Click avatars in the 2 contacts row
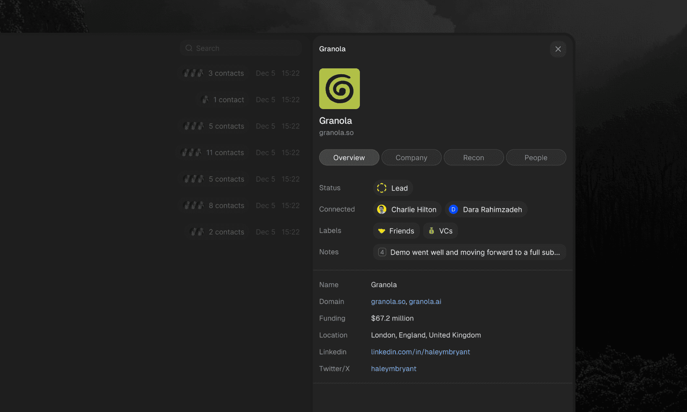687x412 pixels. click(x=197, y=232)
